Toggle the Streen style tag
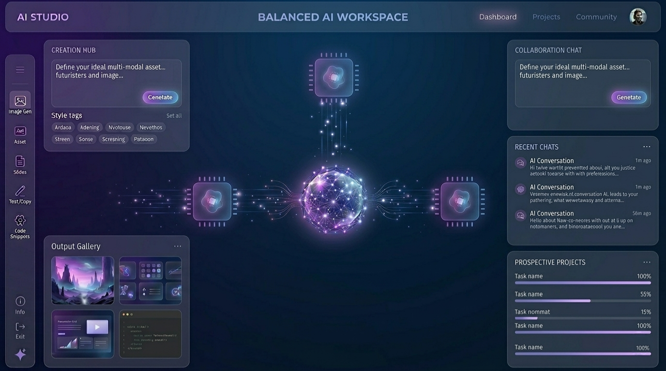The image size is (666, 371). 62,139
